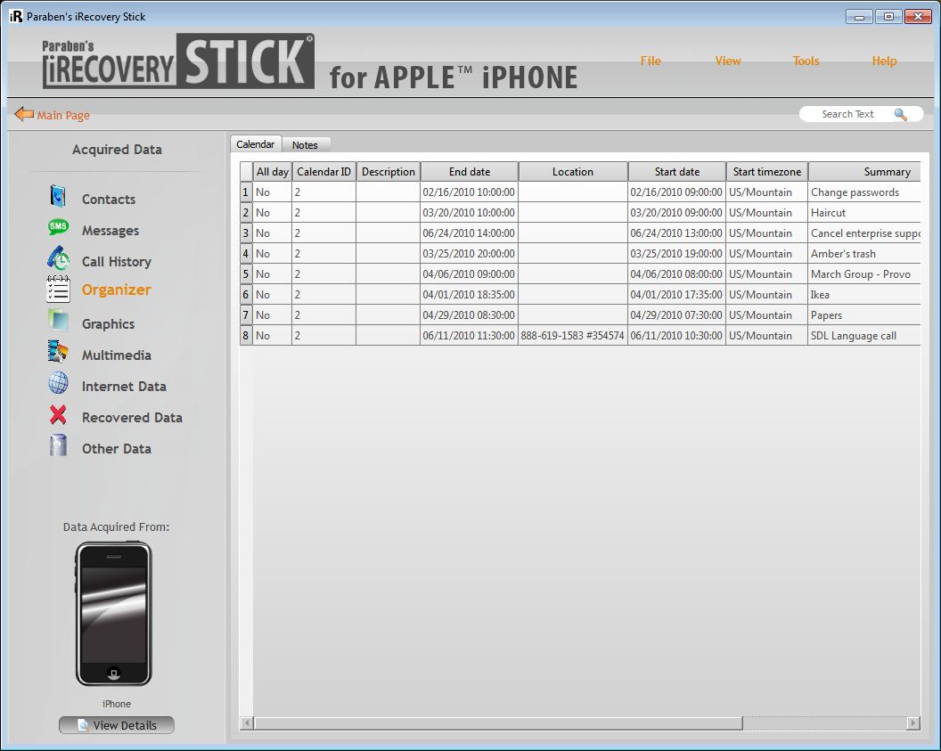Click end date '02/16/2010 10:00:00'
Image resolution: width=941 pixels, height=751 pixels.
[x=470, y=192]
